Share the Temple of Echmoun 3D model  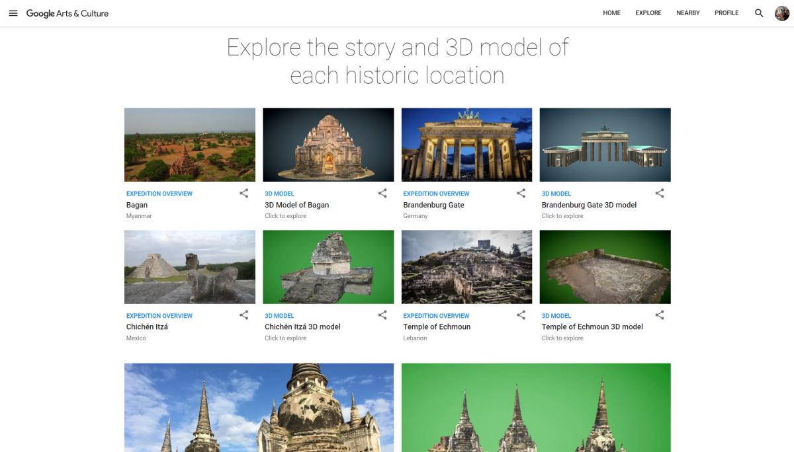(659, 315)
